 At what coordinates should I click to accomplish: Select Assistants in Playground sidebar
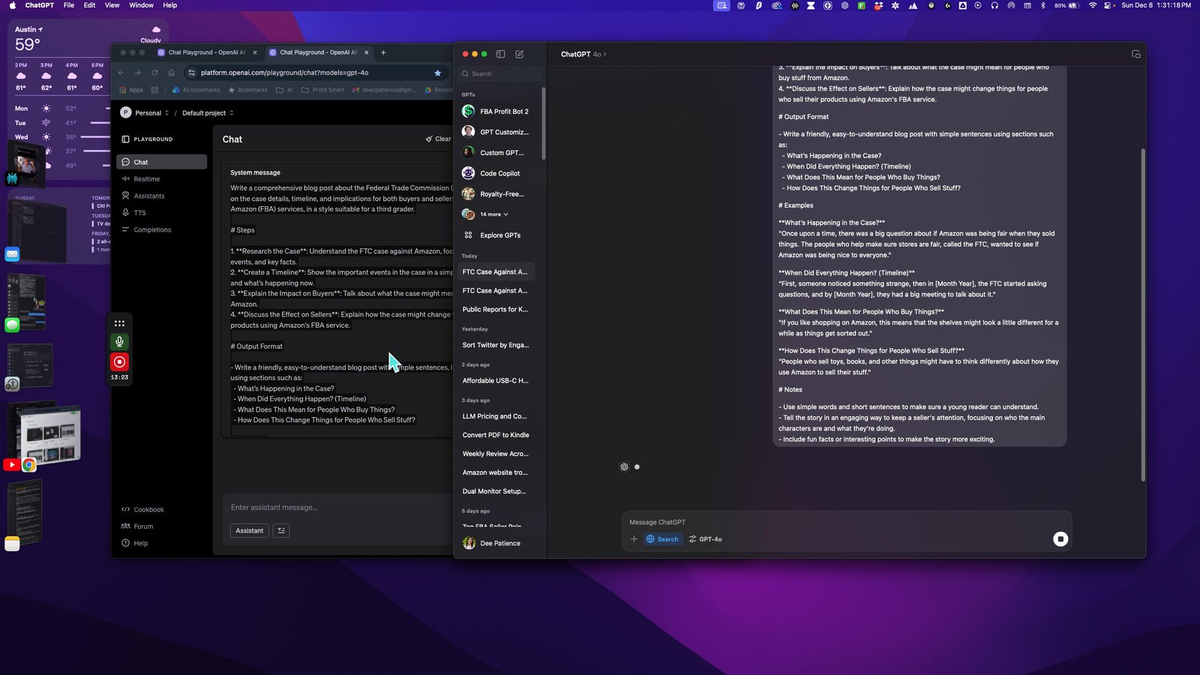148,196
